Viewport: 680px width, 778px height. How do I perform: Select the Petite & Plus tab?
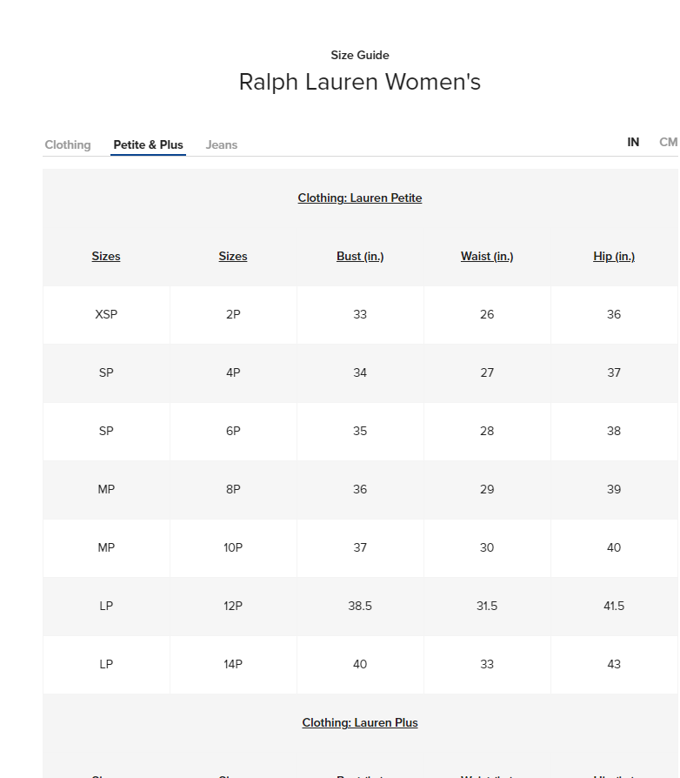click(148, 144)
